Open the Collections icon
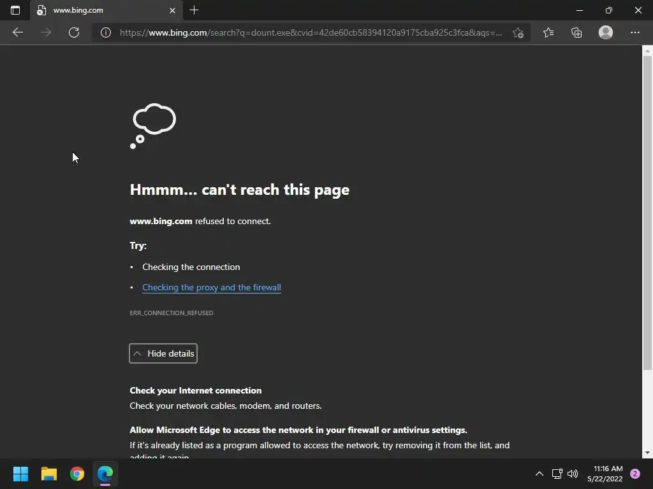 (x=576, y=32)
